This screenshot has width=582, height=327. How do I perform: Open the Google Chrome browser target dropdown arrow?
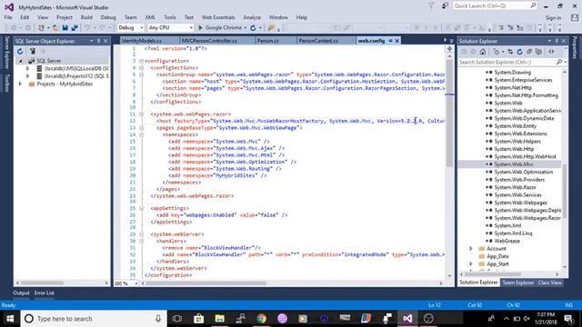point(245,28)
